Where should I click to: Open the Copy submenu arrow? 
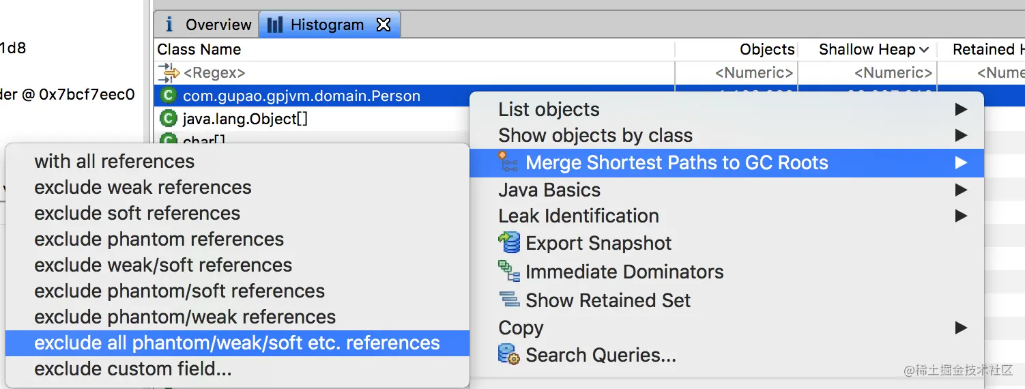[961, 328]
